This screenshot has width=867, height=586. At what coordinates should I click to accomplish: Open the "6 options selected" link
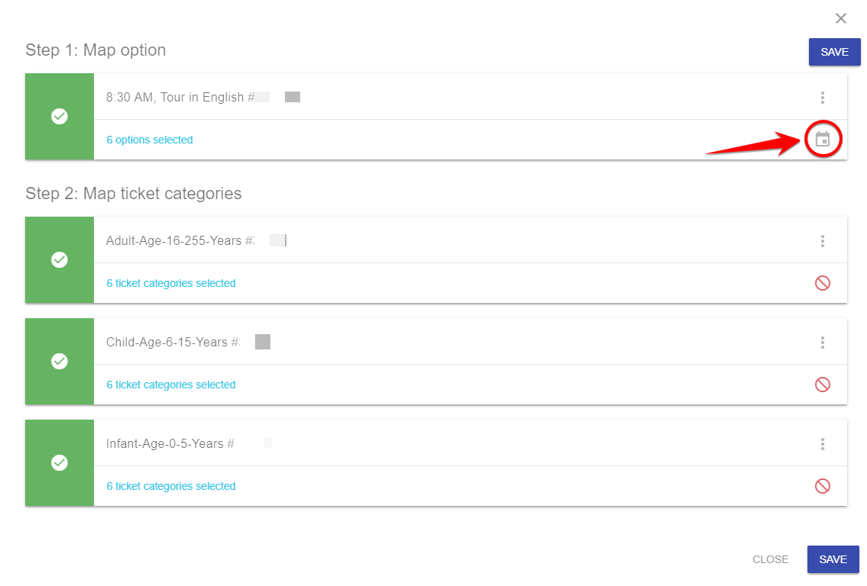point(149,140)
